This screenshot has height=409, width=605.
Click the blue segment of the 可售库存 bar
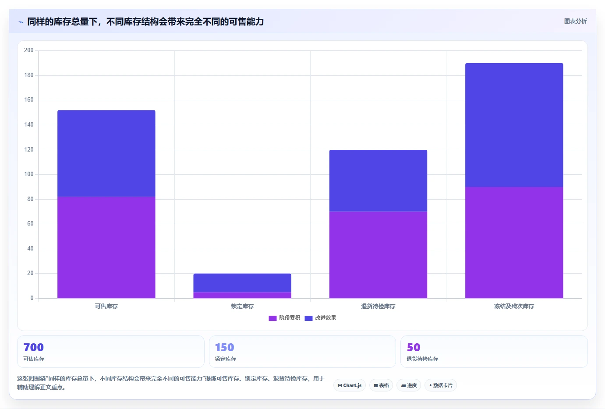pyautogui.click(x=106, y=153)
